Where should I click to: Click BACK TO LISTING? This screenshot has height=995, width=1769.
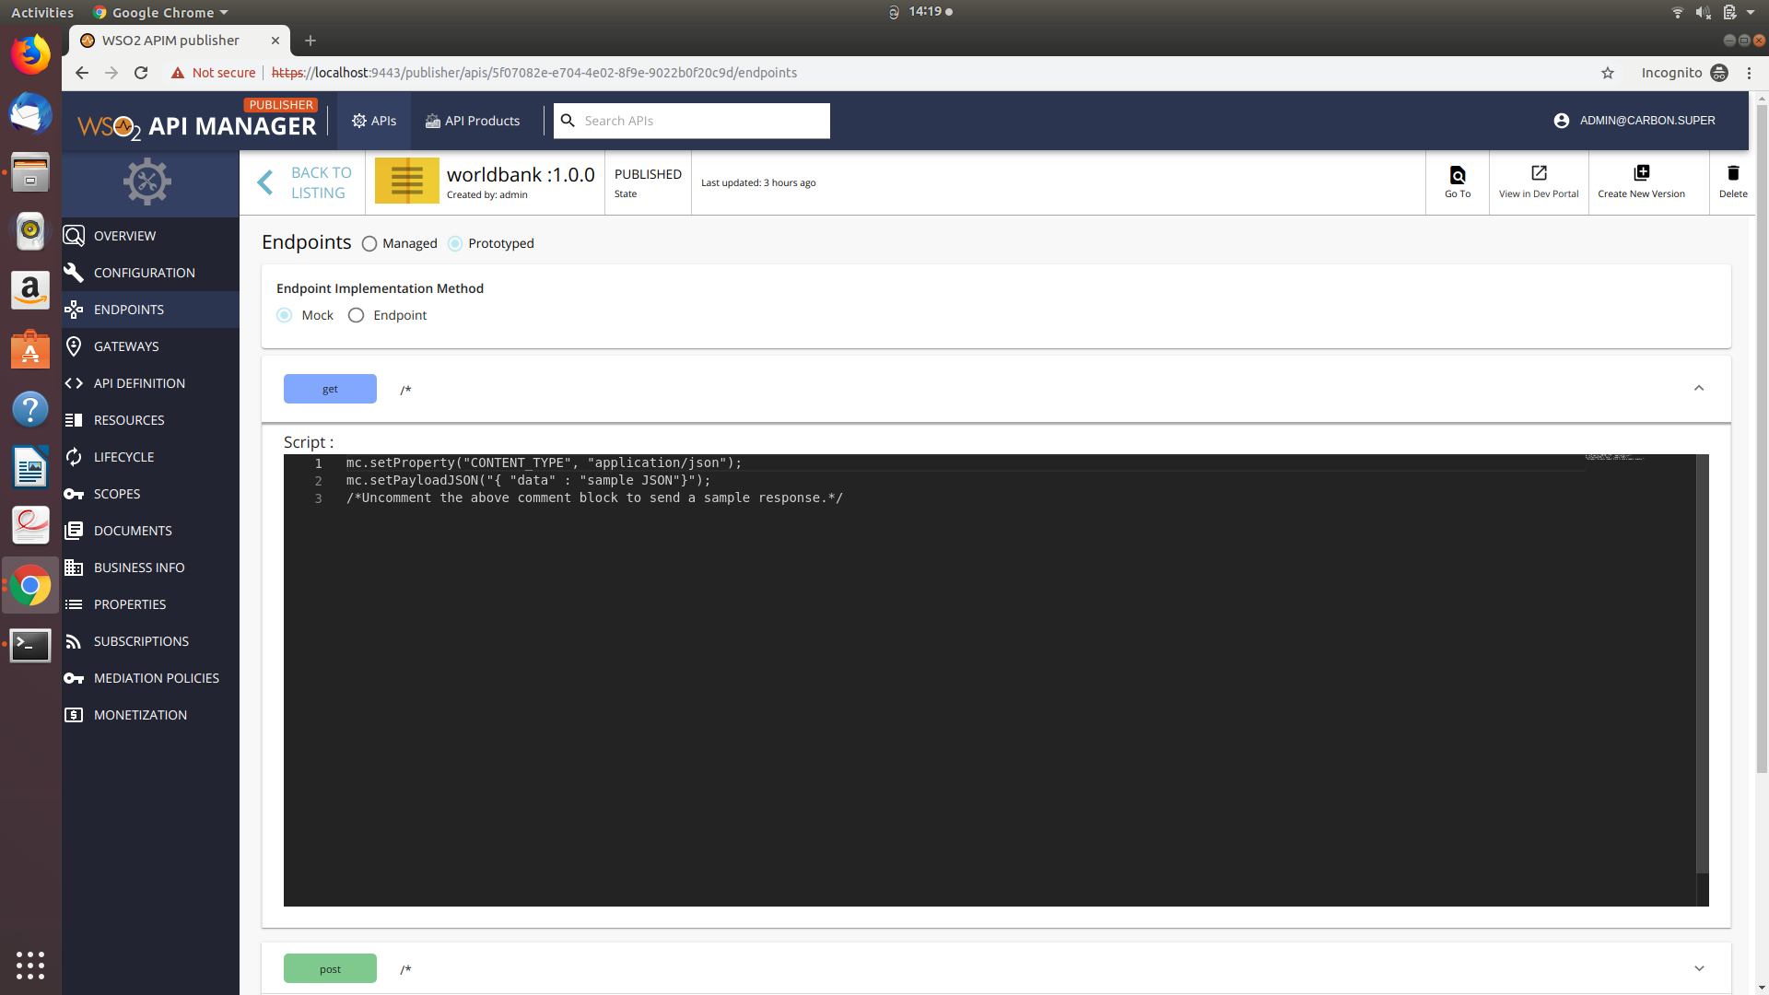click(322, 182)
